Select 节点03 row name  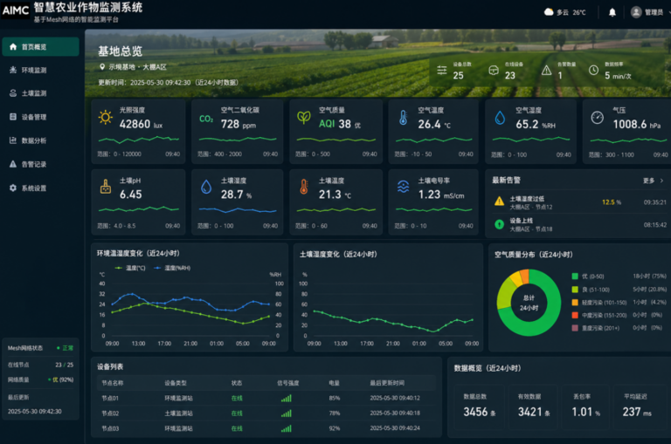tap(110, 428)
